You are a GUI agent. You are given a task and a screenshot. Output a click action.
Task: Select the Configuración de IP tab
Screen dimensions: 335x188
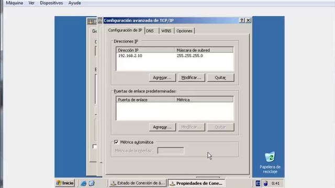tap(125, 30)
